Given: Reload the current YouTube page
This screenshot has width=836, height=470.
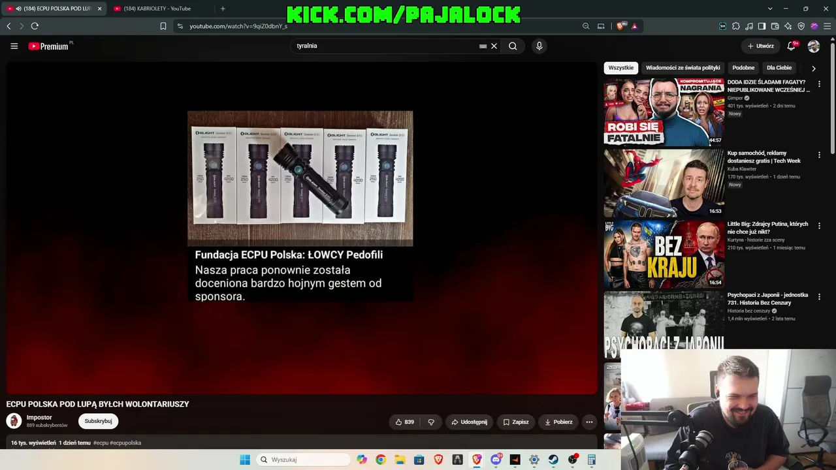Looking at the screenshot, I should (35, 26).
